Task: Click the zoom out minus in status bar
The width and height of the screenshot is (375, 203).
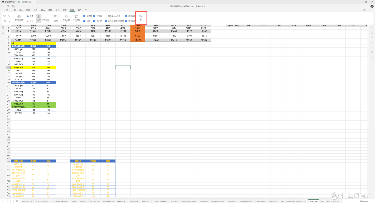Action: (356, 201)
